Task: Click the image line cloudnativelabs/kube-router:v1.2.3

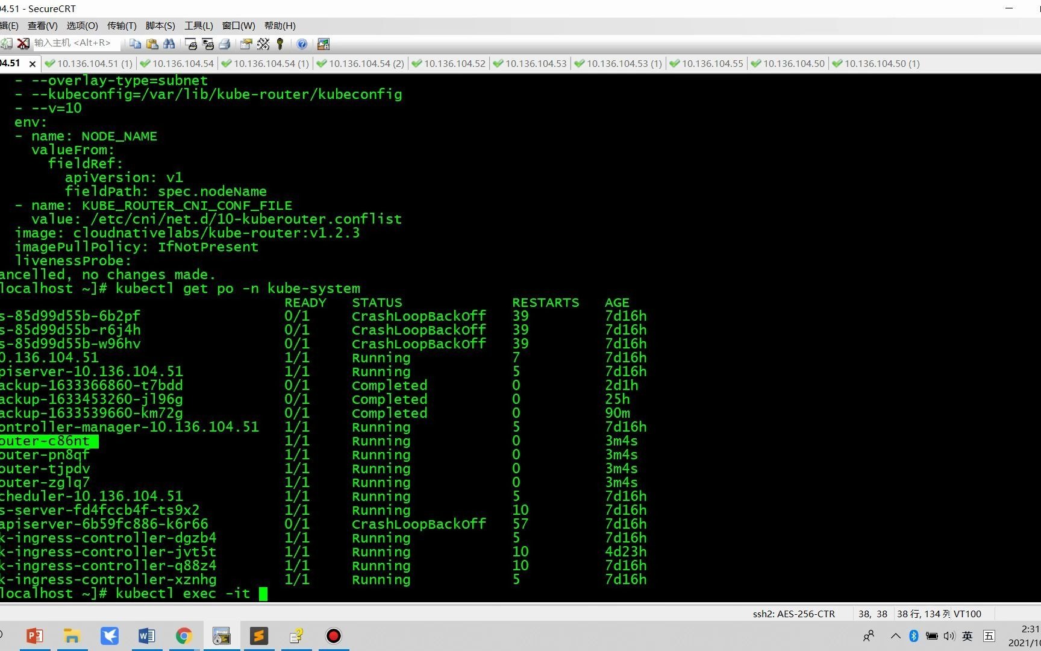Action: point(187,233)
